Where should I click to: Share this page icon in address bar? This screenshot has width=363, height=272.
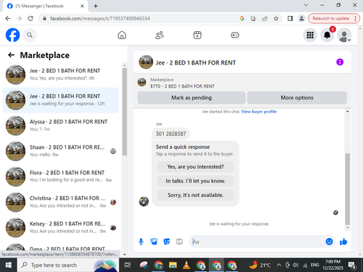pos(265,19)
